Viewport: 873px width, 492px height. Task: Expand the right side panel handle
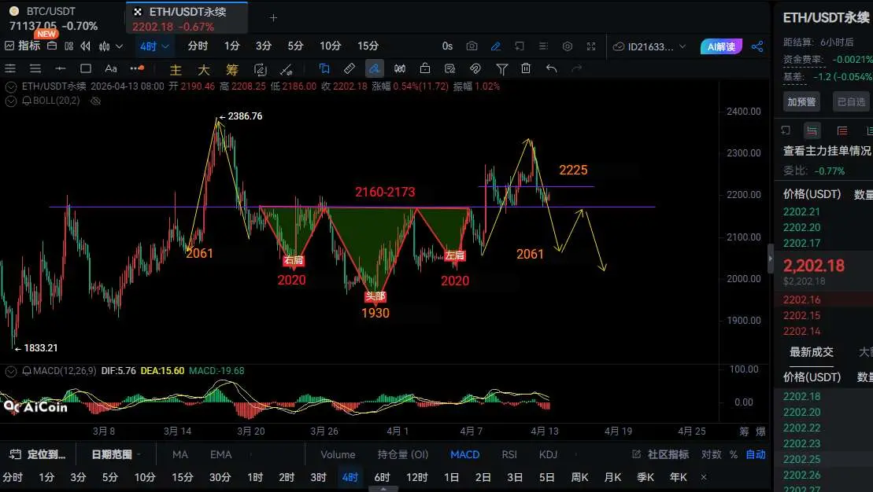[771, 259]
